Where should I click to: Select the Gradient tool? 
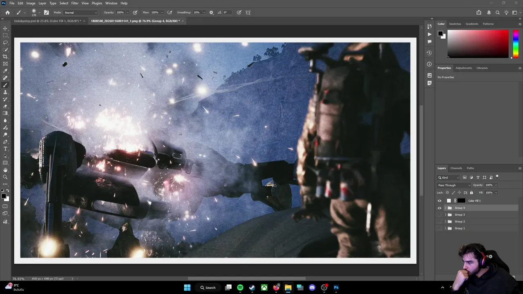point(5,114)
